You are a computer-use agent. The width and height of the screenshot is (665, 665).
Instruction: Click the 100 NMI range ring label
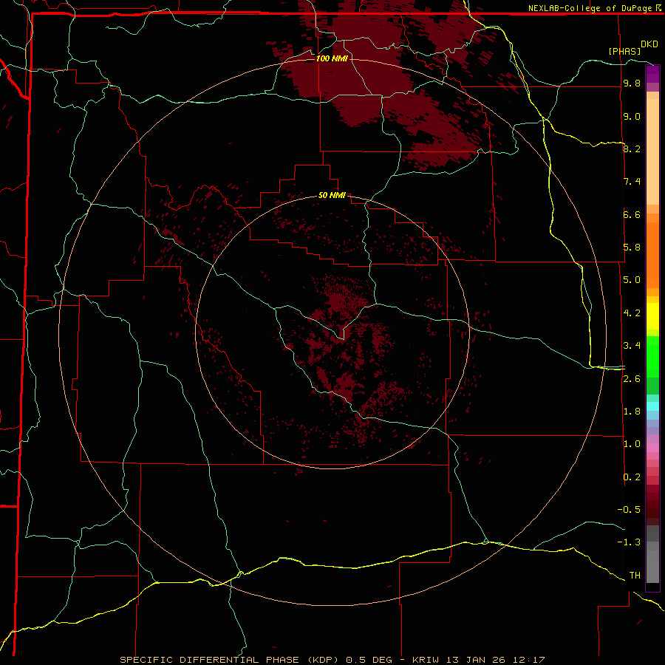click(x=332, y=58)
